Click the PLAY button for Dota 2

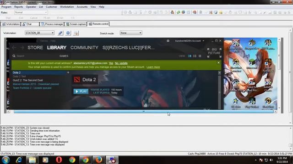(x=81, y=92)
